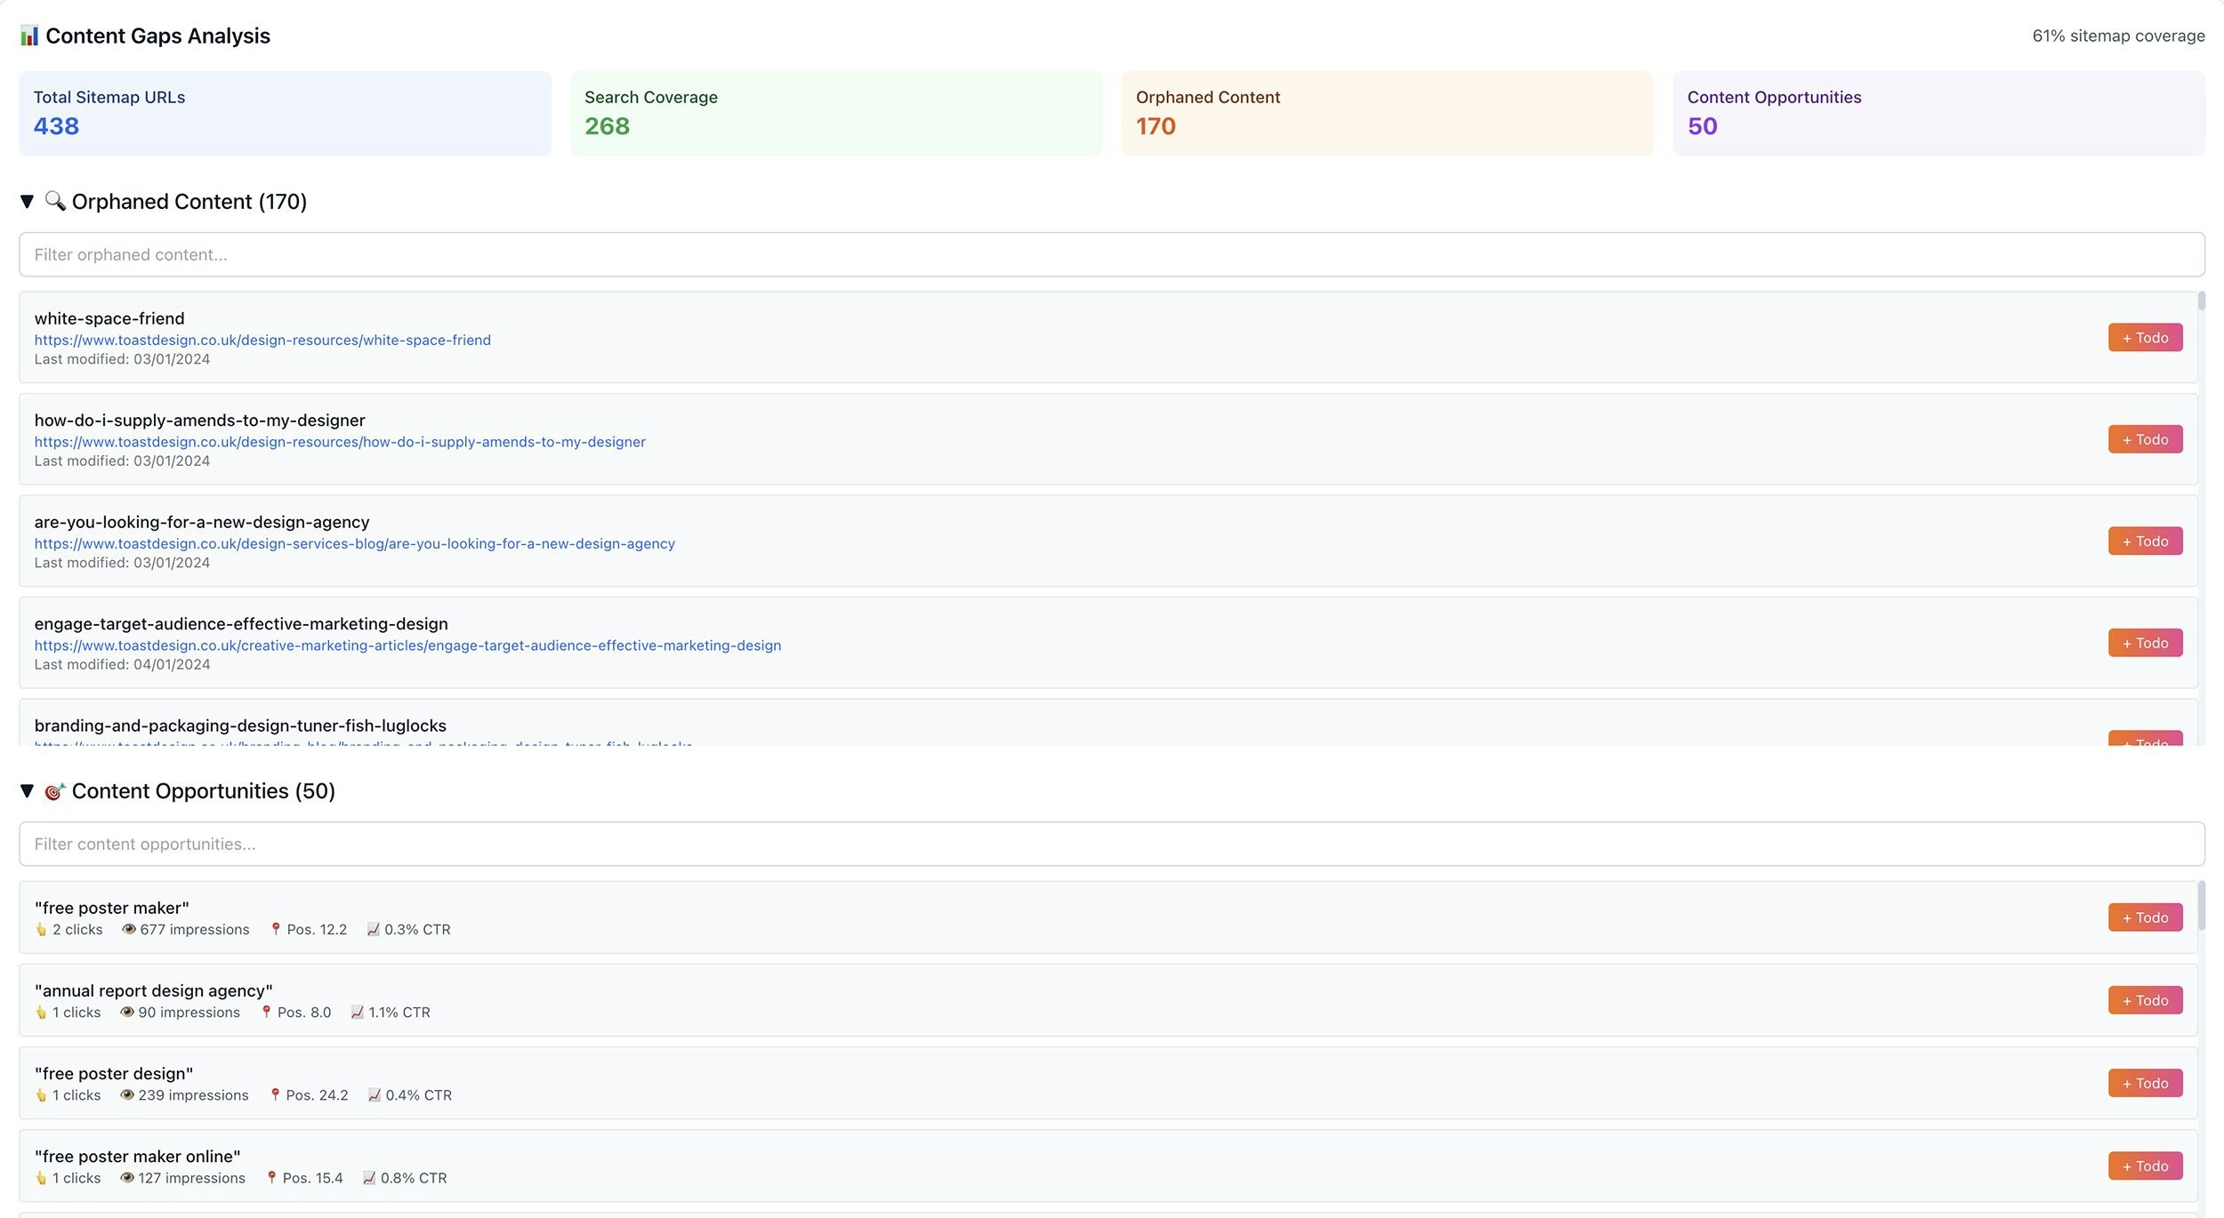Viewport: 2224px width, 1218px height.
Task: Click the CTR chart icon for "free poster maker online"
Action: pyautogui.click(x=369, y=1178)
